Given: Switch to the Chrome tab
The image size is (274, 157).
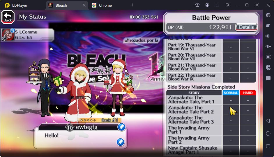Looking at the screenshot, I should coord(102,5).
